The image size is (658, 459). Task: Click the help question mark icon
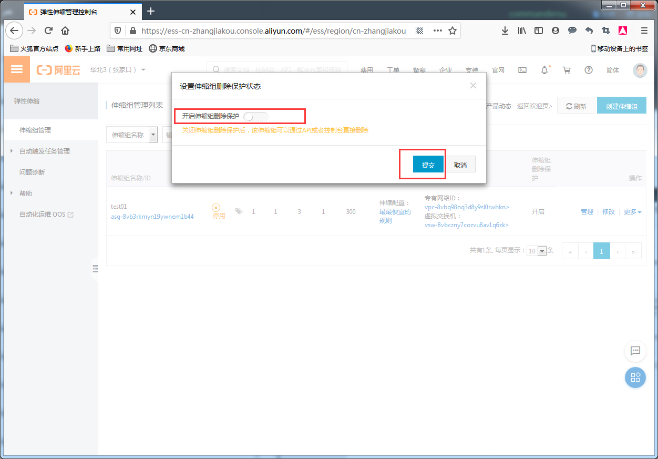tap(588, 70)
